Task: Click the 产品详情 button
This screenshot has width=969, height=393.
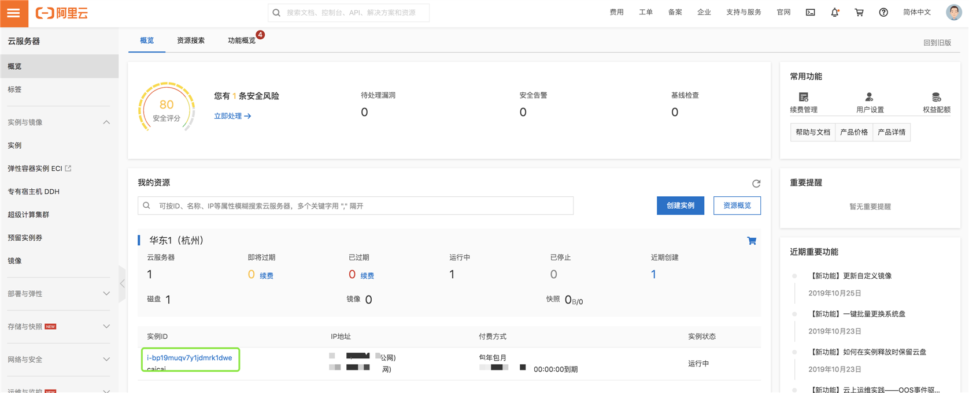Action: 892,132
